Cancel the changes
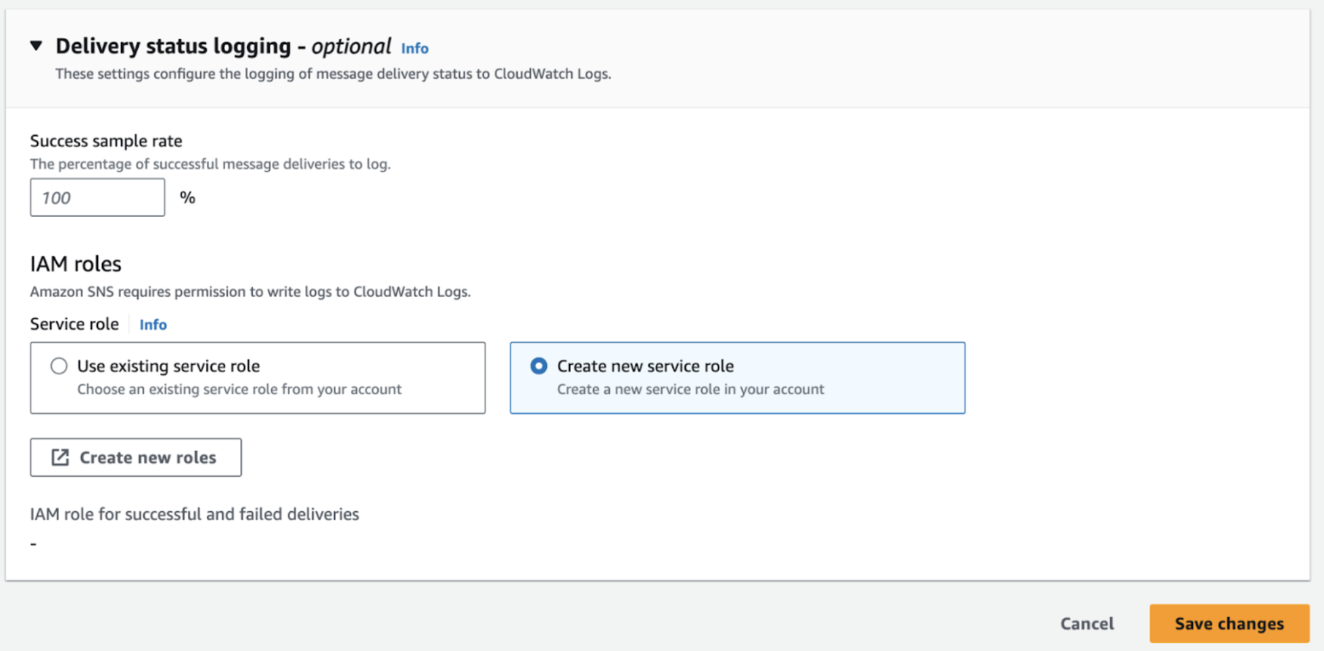 1087,623
